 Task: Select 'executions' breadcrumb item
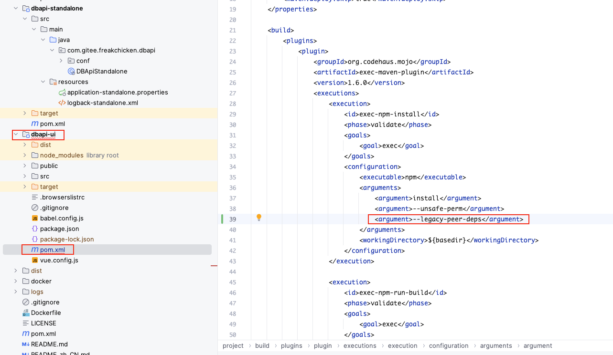point(359,345)
